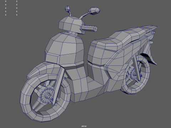Select the handlebar grip cylinder
Viewport: 171px width, 128px height.
pos(89,28)
